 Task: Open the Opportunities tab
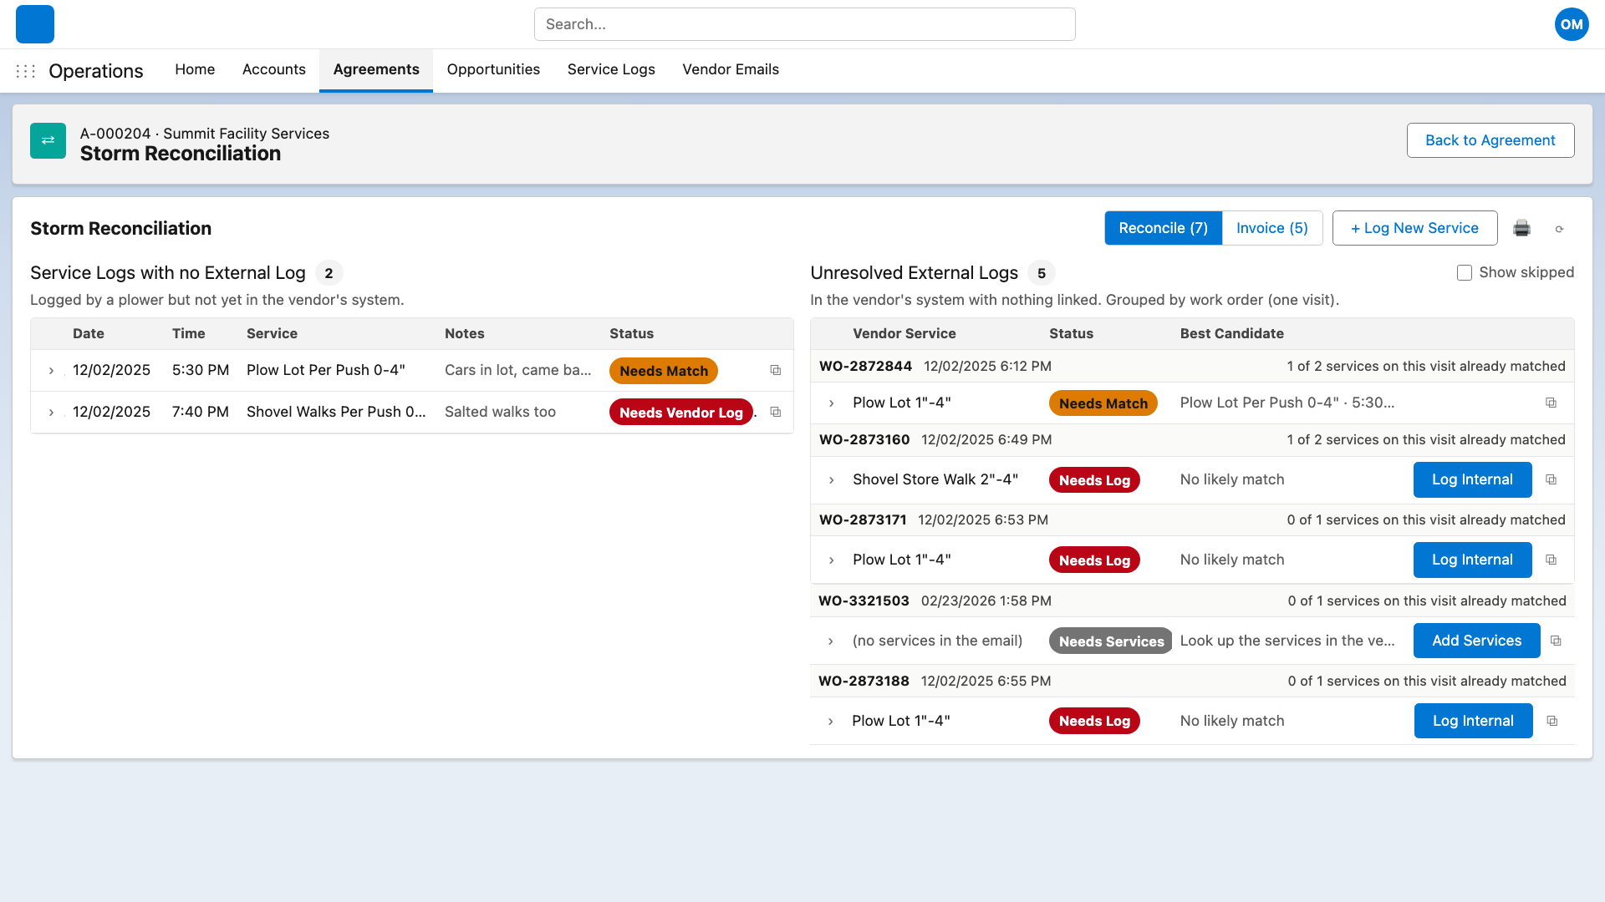(x=493, y=69)
